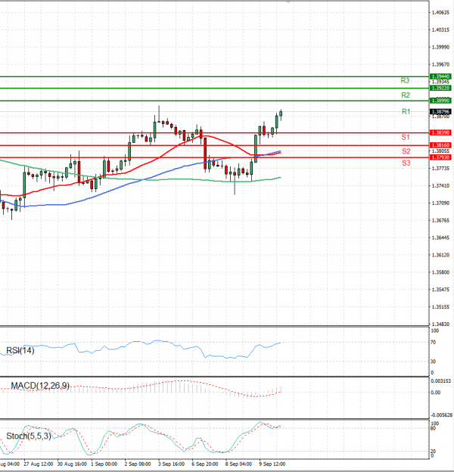The width and height of the screenshot is (454, 472).
Task: Click the 1.39670 price axis label
Action: click(x=440, y=64)
